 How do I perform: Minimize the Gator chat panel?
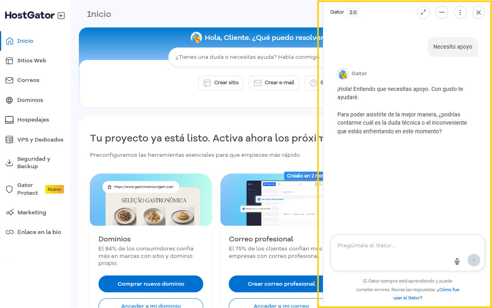(x=442, y=12)
